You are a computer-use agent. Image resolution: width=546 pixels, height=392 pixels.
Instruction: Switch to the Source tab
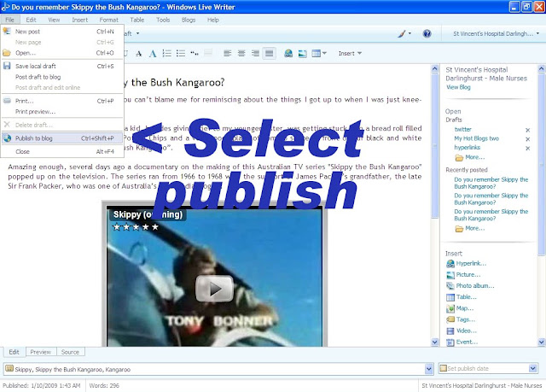70,352
